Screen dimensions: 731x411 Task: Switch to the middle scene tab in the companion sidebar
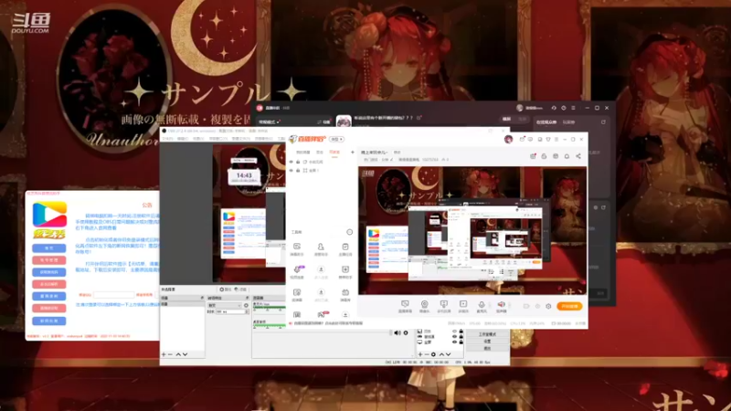coord(319,153)
